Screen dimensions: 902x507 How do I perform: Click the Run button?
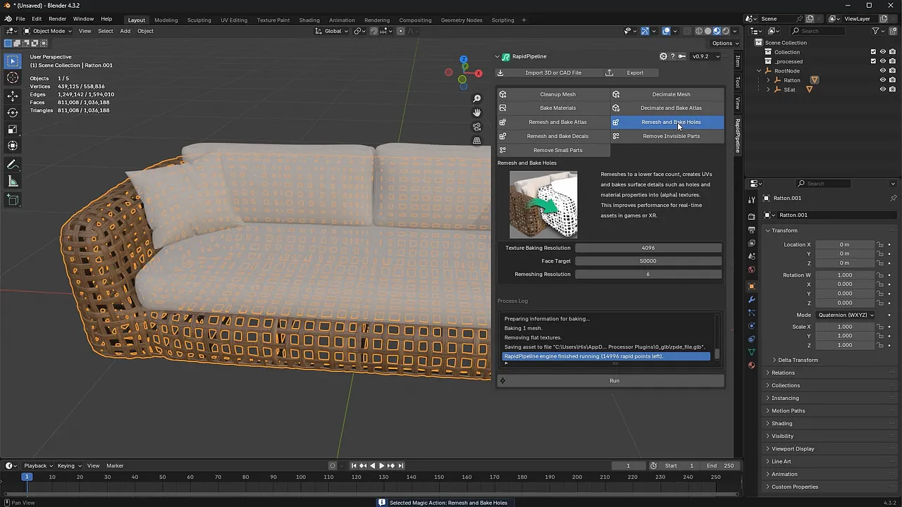[x=610, y=381]
